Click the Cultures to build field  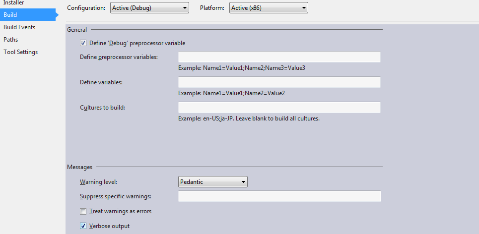click(279, 108)
